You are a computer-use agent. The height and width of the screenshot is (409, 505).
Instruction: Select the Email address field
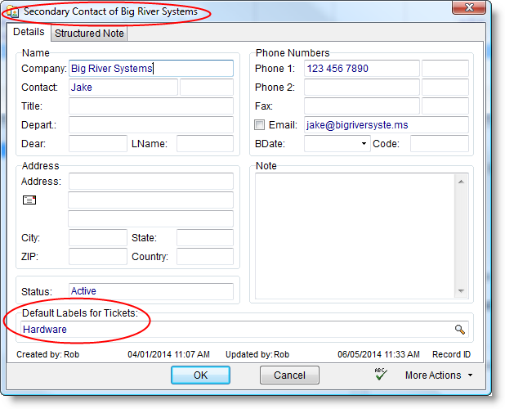click(x=386, y=125)
